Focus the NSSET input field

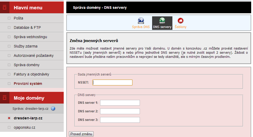[113, 83]
